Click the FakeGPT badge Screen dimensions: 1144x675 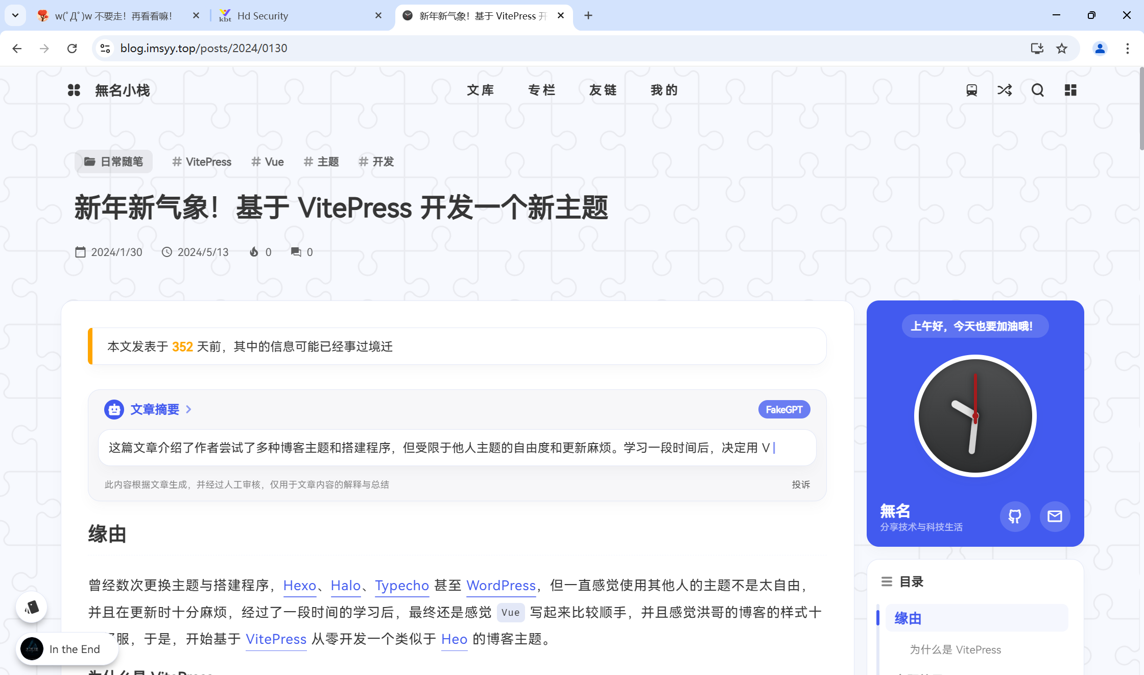tap(784, 409)
